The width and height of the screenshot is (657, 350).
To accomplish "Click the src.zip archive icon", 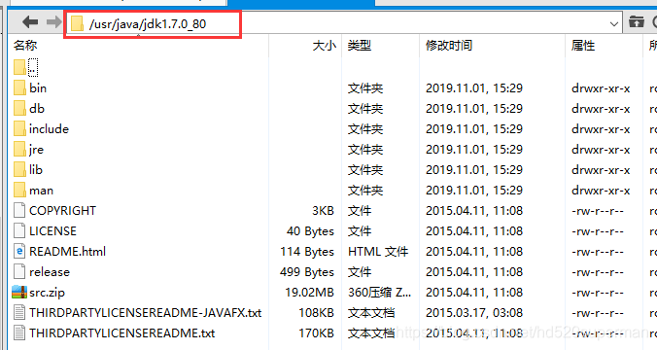I will coord(19,293).
